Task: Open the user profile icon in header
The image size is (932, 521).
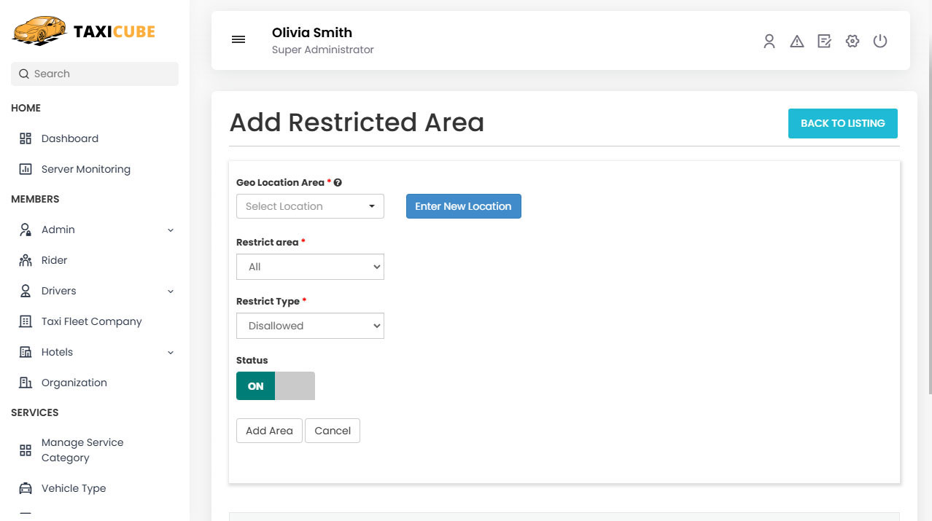Action: [769, 42]
